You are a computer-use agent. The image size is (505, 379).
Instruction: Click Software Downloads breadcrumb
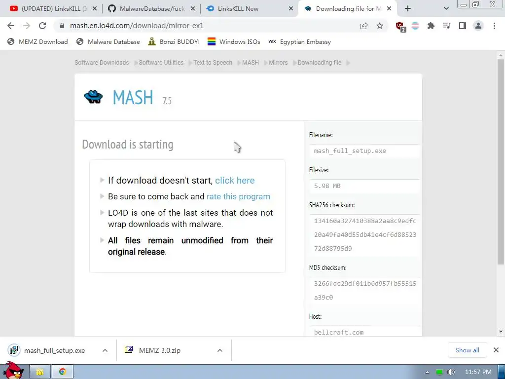coord(102,63)
